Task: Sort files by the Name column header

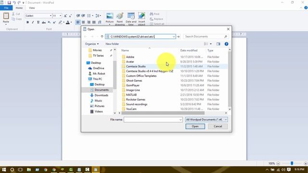Action: pyautogui.click(x=125, y=50)
